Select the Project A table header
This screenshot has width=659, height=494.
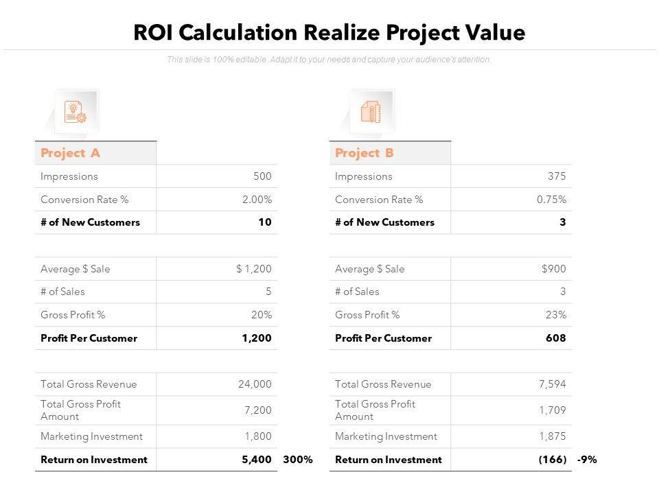(71, 153)
